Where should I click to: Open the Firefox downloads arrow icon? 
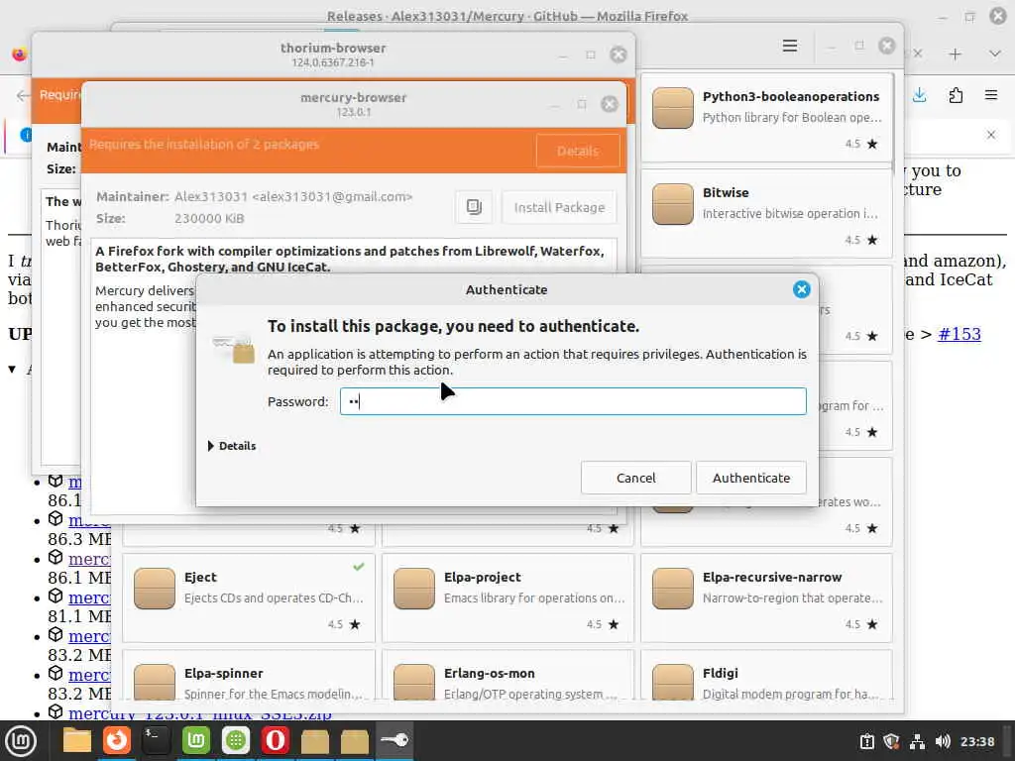coord(919,96)
